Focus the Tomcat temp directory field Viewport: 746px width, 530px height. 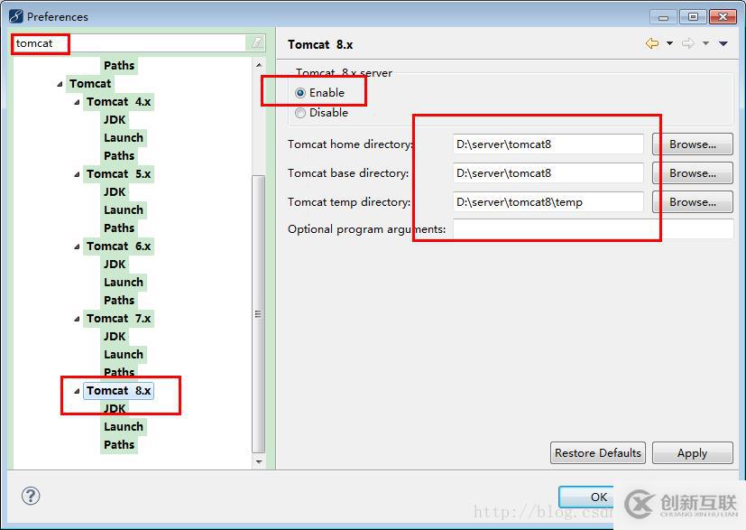[548, 202]
